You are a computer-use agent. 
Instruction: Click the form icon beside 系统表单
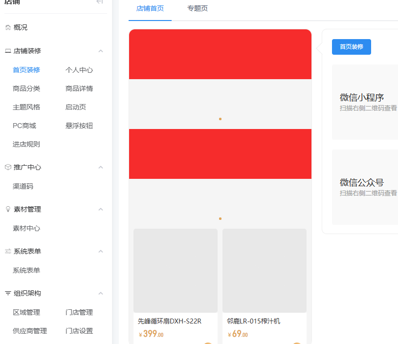point(8,251)
